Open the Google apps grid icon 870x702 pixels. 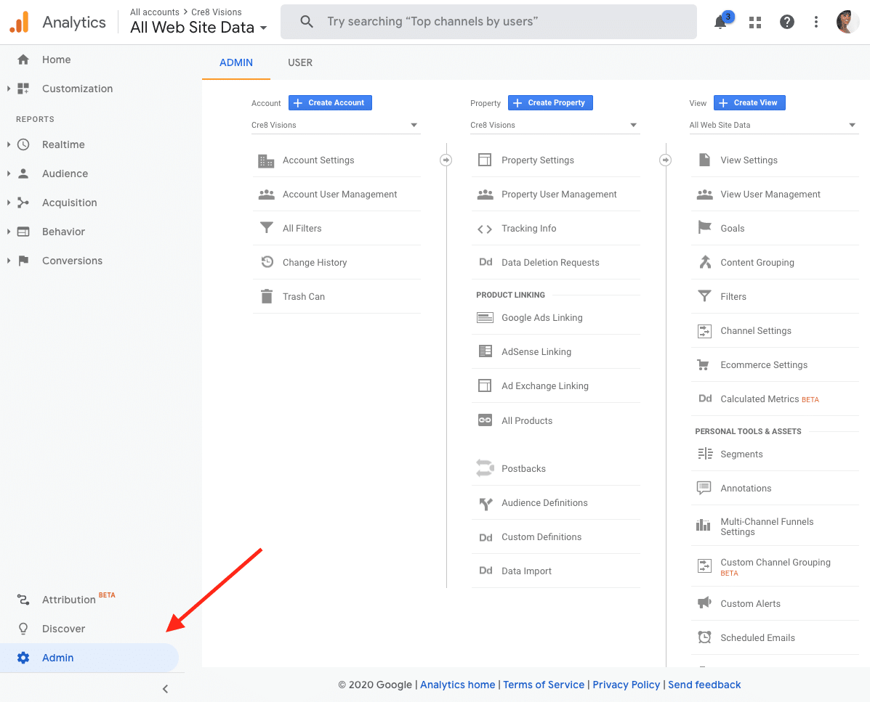point(755,23)
